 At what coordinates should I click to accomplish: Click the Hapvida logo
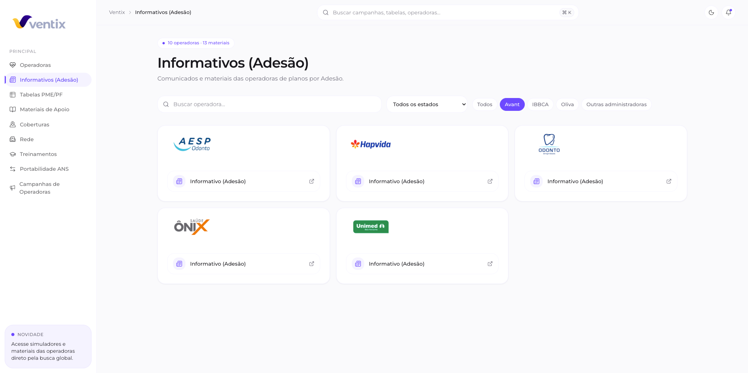tap(370, 144)
